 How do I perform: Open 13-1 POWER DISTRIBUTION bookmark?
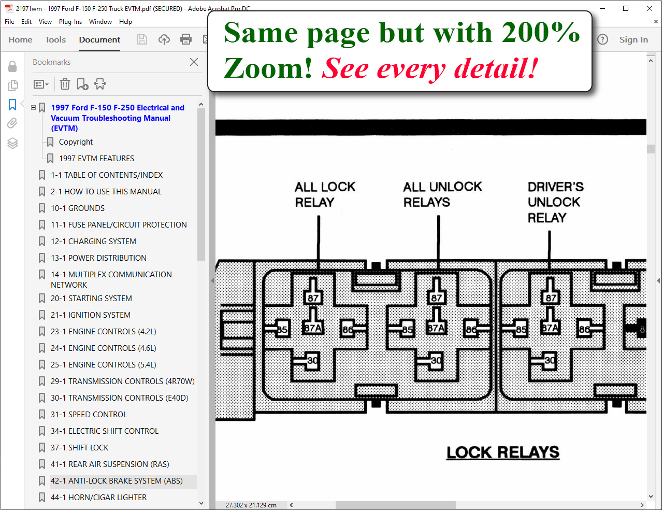pyautogui.click(x=98, y=258)
